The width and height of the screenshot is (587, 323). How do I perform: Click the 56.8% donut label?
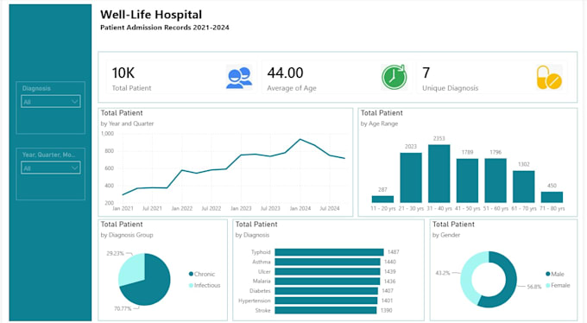point(534,287)
